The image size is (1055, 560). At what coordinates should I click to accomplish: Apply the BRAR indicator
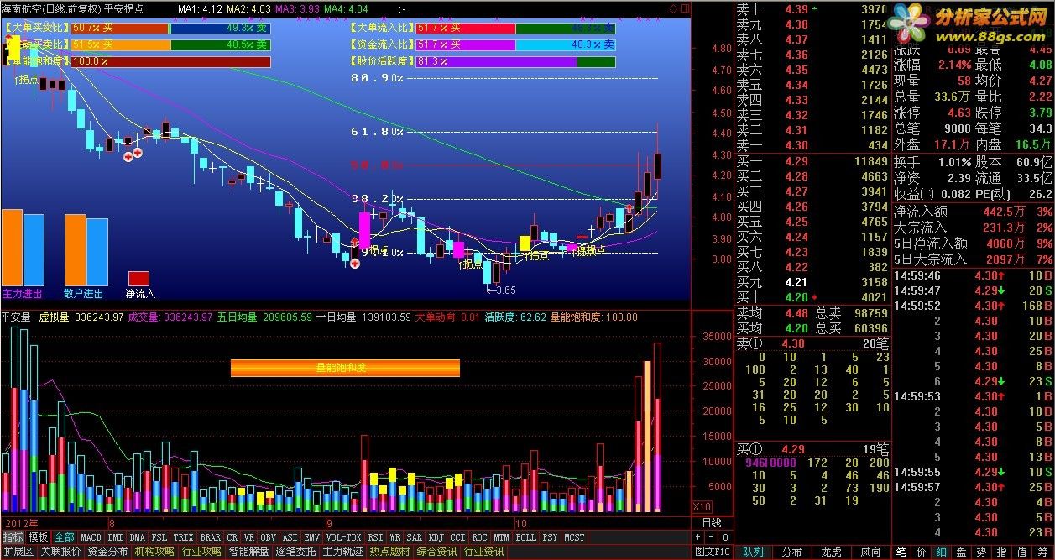tap(211, 537)
